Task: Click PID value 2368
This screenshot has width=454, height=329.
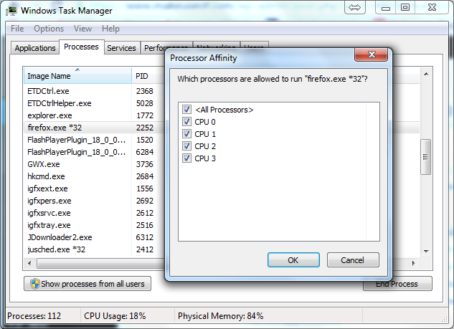Action: point(144,91)
